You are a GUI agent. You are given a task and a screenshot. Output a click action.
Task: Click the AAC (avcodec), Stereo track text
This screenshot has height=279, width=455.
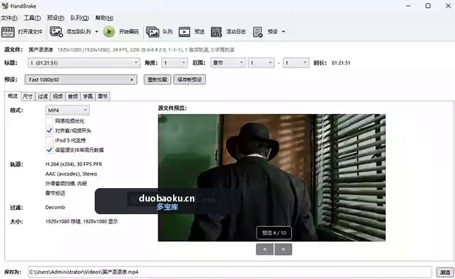(x=71, y=174)
